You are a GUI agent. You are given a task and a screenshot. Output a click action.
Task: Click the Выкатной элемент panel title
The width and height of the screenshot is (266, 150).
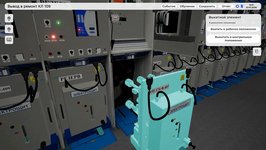coord(225,17)
